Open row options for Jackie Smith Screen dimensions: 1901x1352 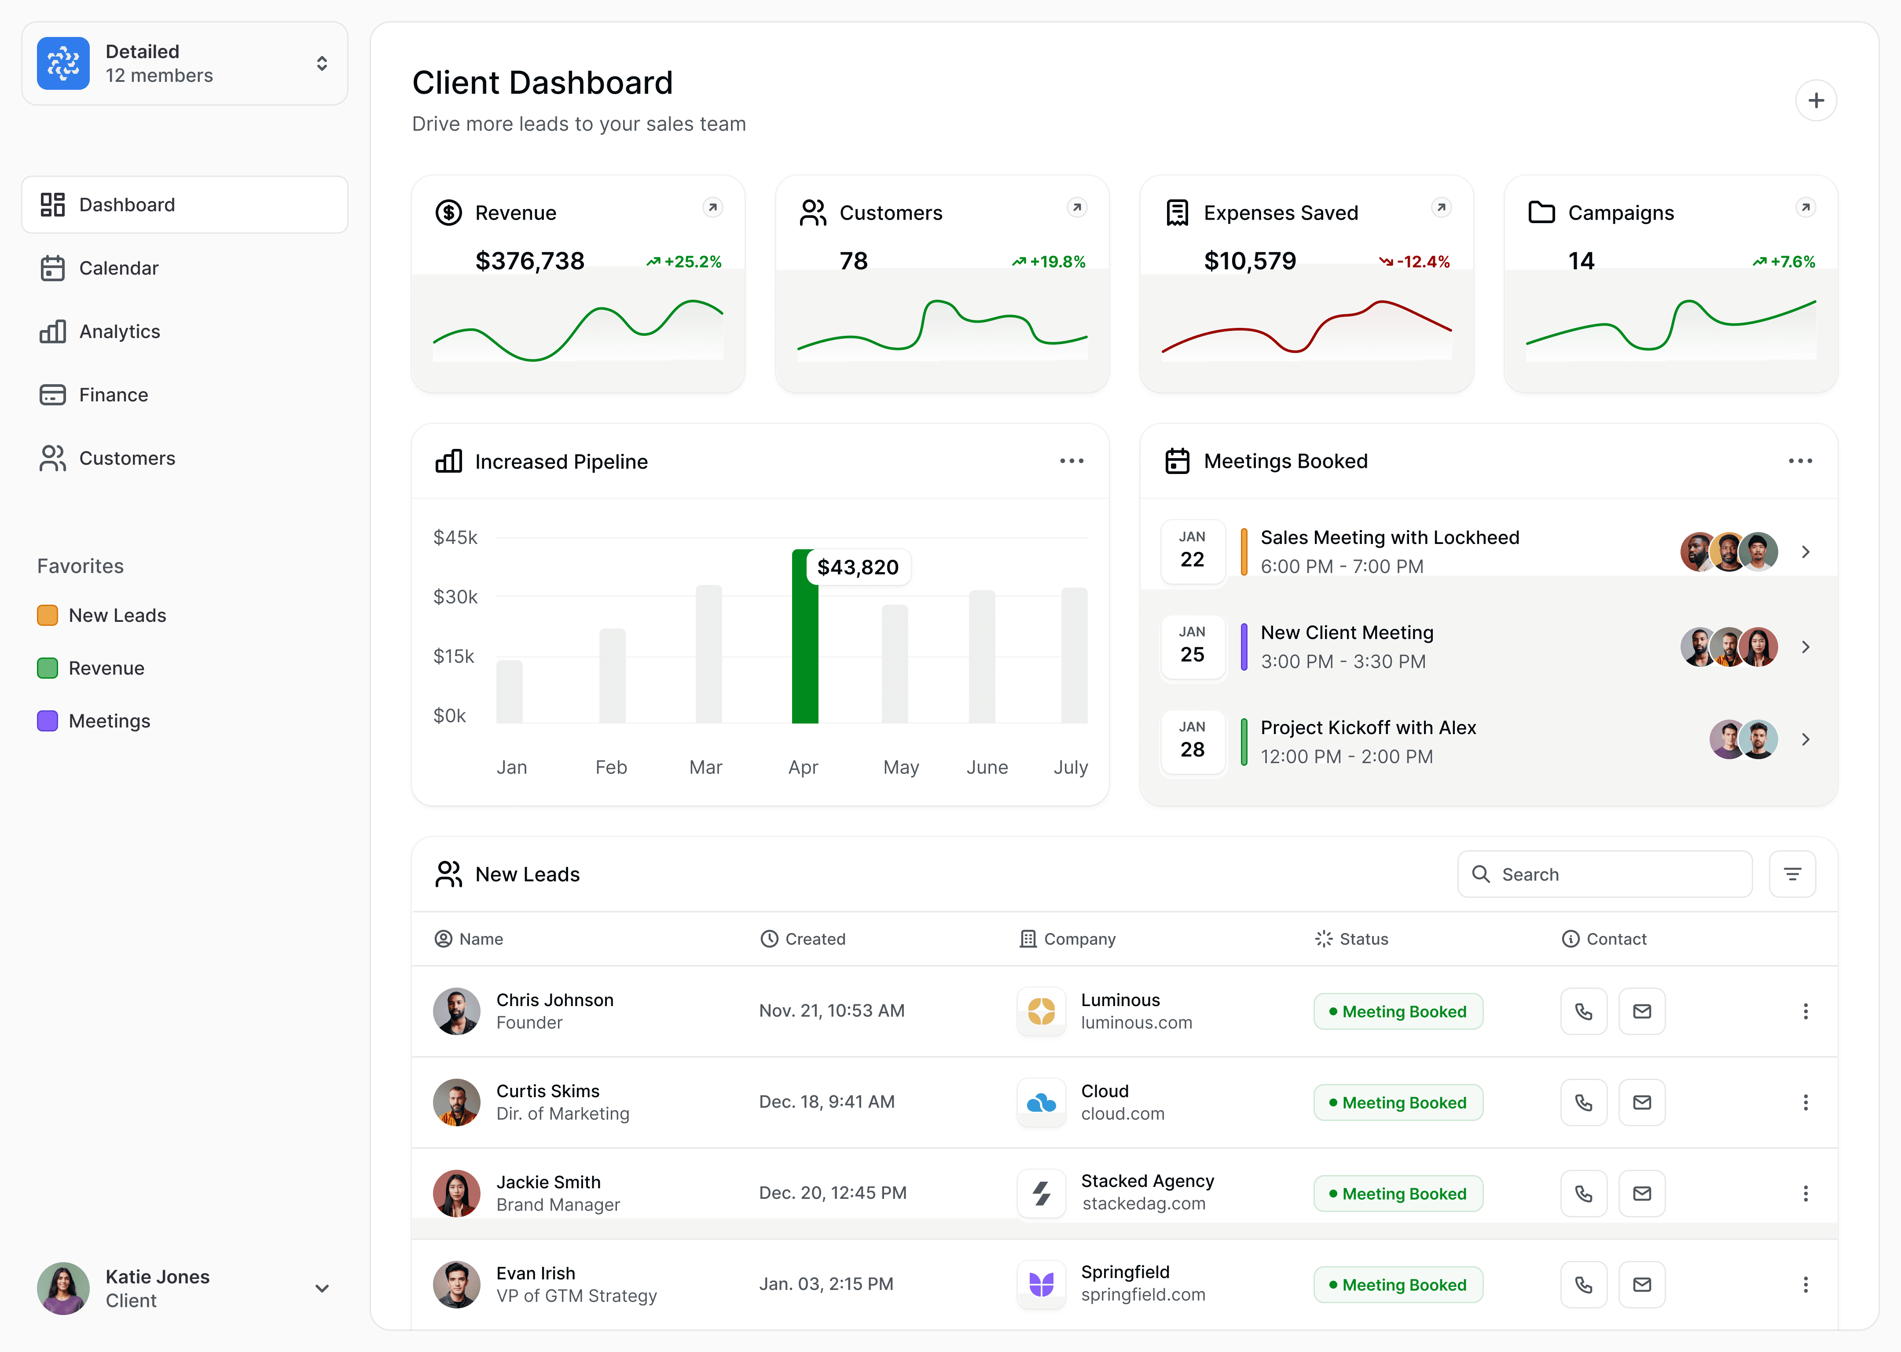(1805, 1193)
